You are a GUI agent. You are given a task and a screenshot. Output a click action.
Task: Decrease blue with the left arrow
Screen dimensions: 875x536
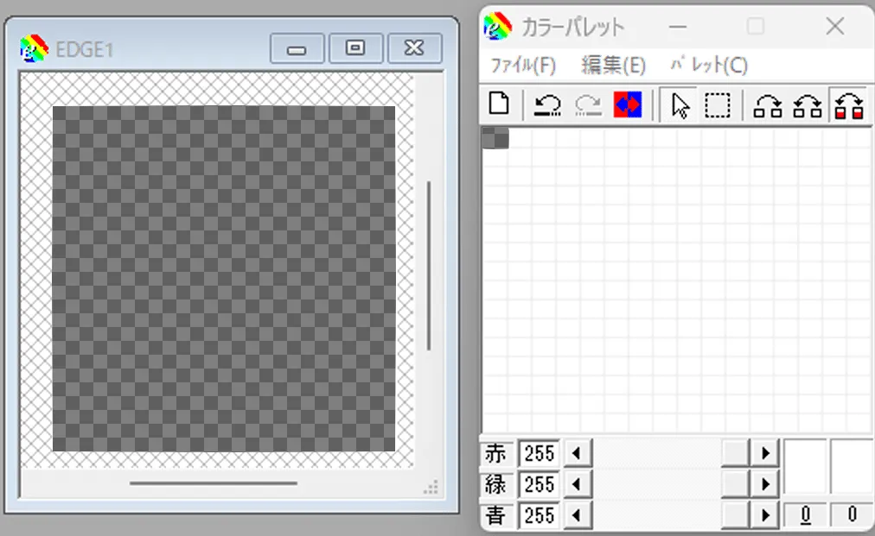(x=577, y=515)
